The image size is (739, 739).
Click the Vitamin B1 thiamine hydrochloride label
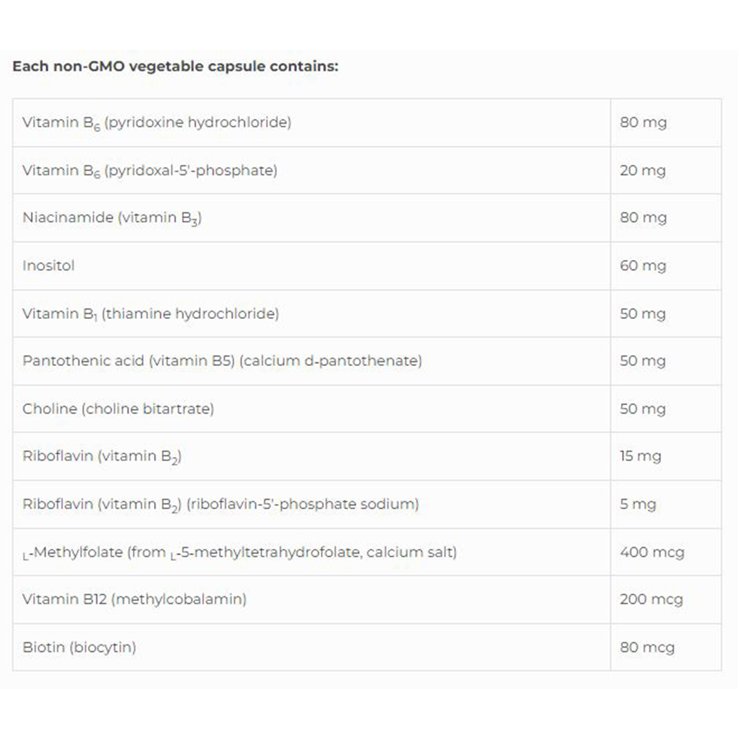pos(150,314)
